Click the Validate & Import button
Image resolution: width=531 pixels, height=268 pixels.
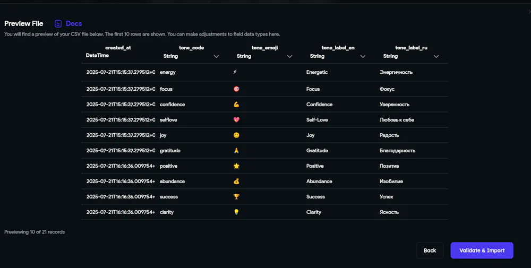point(482,250)
